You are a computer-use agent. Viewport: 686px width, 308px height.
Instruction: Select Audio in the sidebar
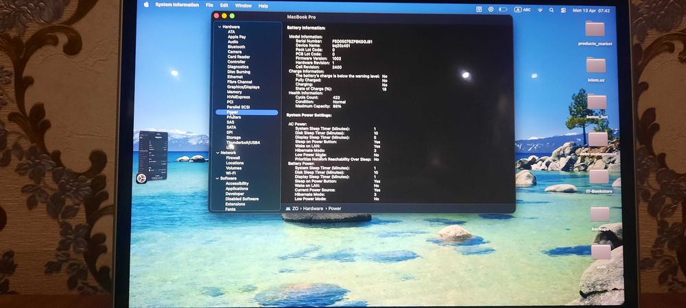(x=233, y=42)
